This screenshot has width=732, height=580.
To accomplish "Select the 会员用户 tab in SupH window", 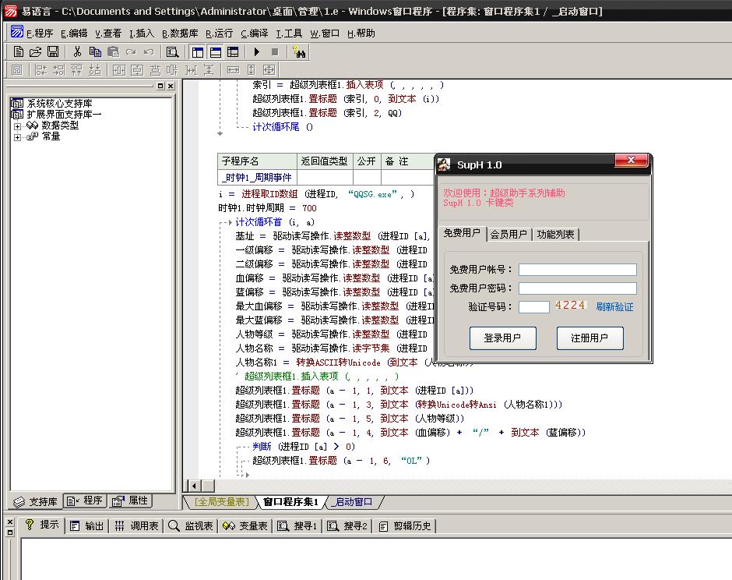I will click(509, 234).
